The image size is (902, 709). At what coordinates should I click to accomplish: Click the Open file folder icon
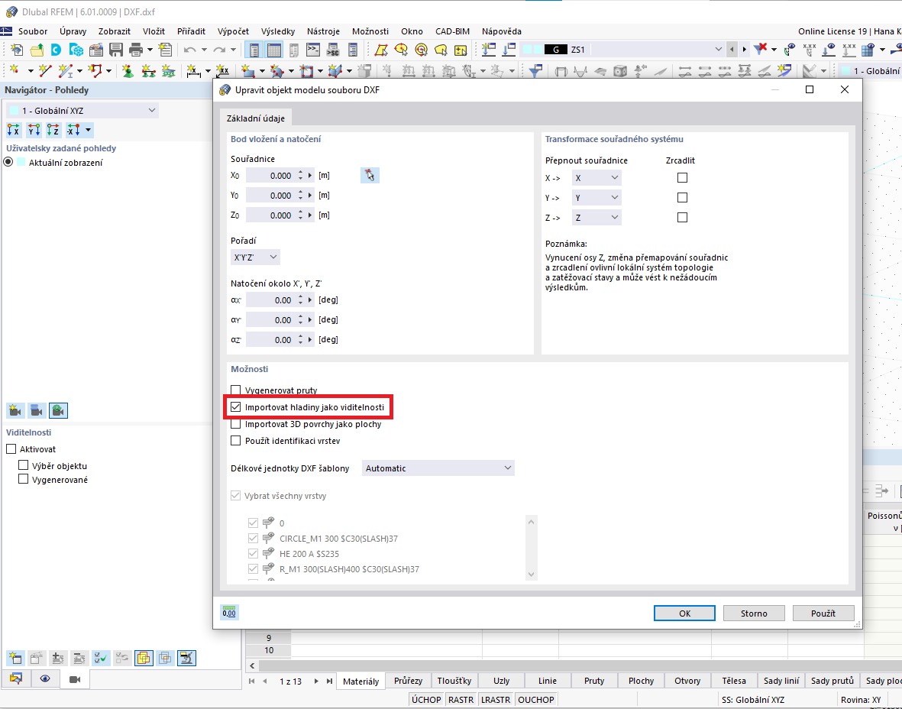tap(37, 50)
